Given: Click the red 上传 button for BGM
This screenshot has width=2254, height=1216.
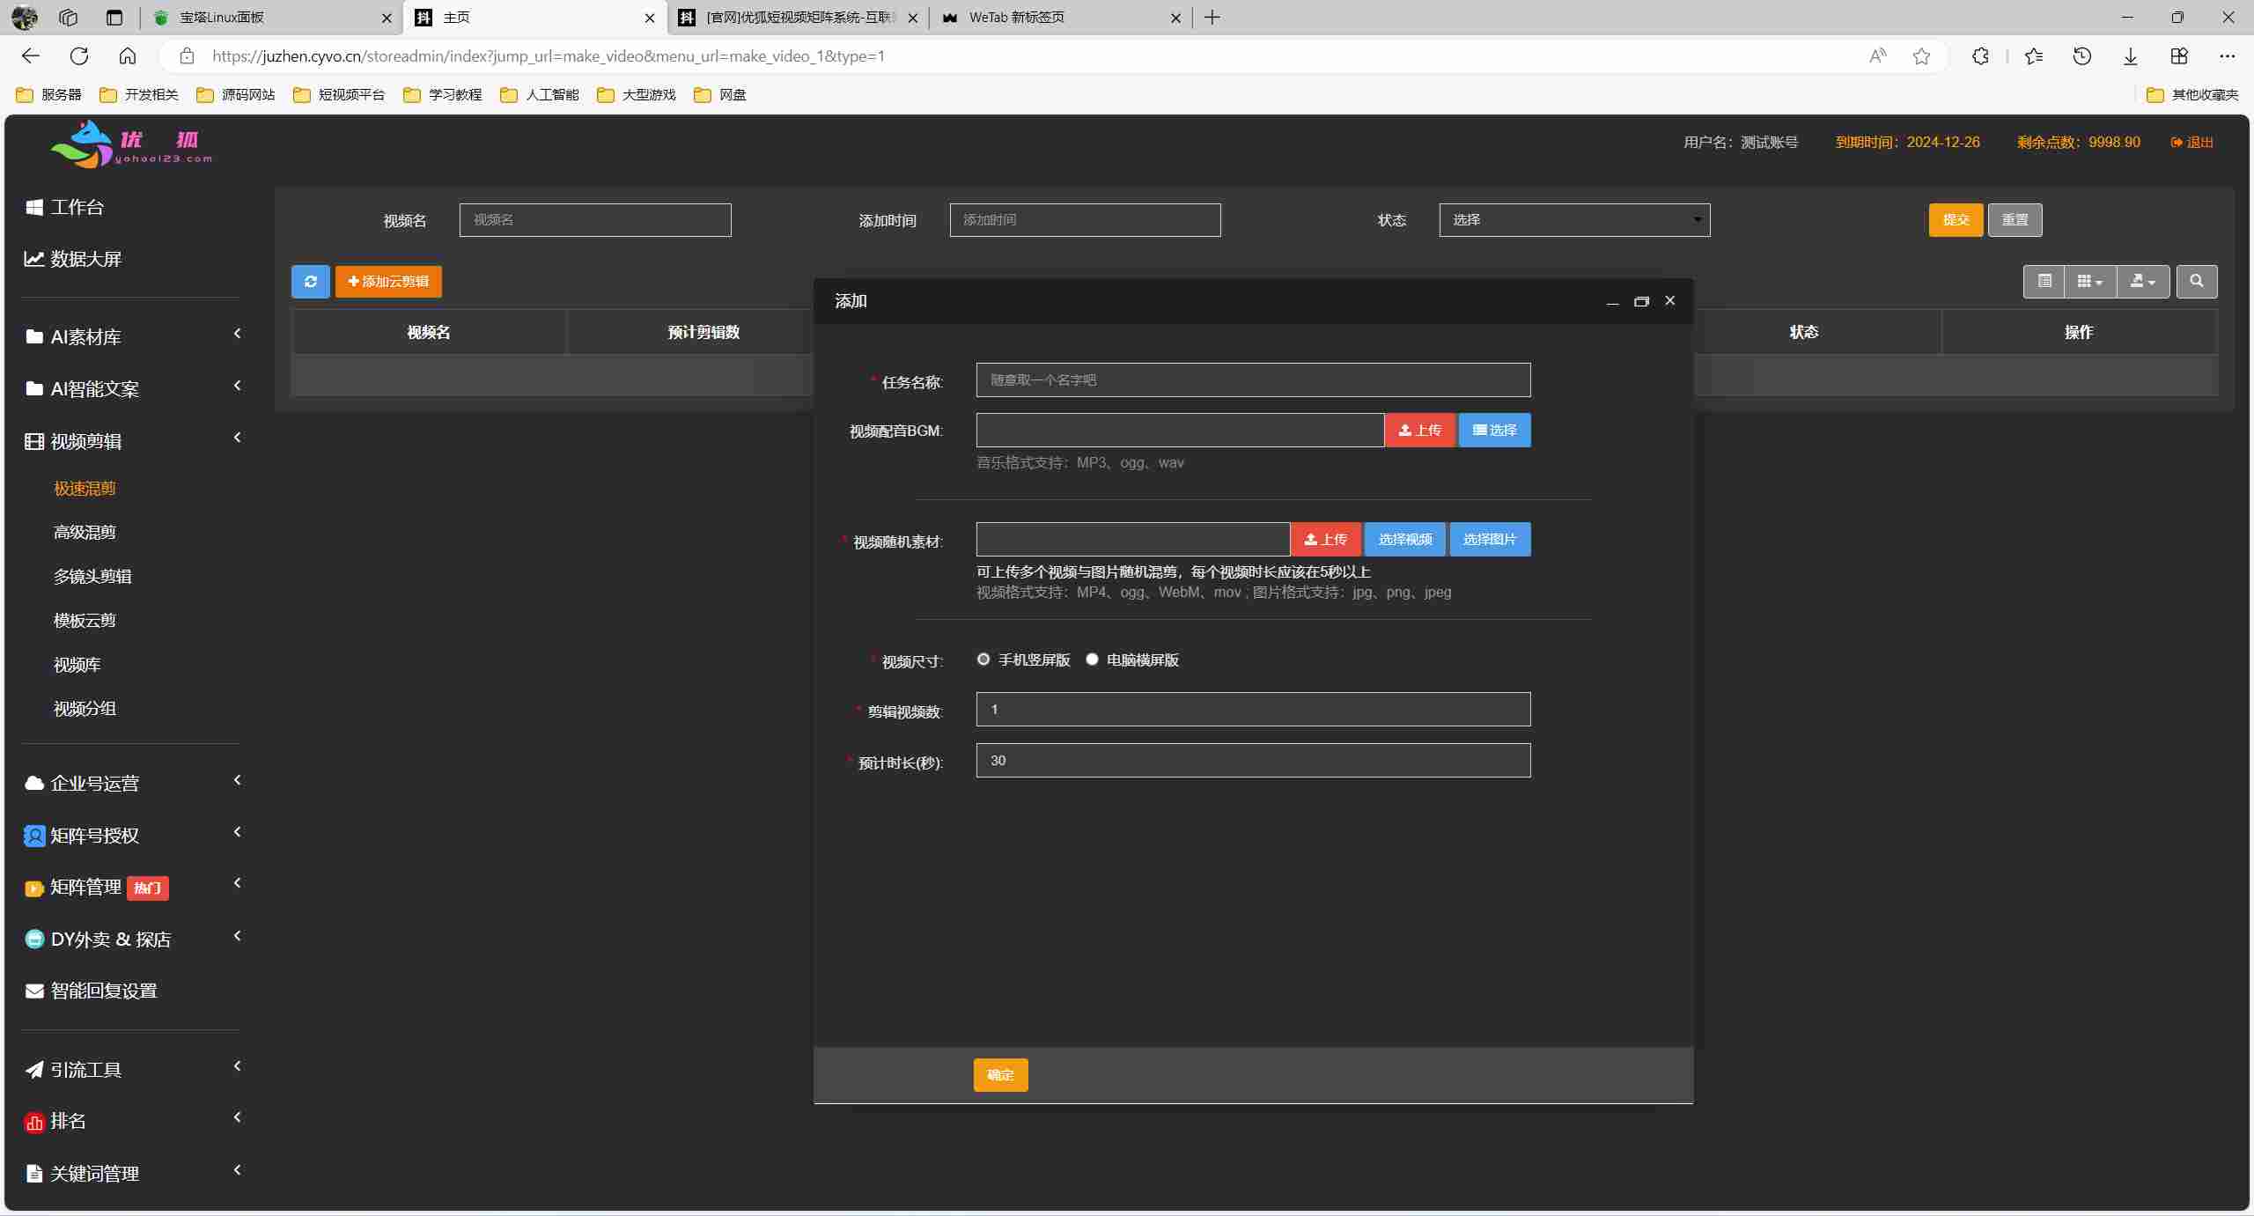Looking at the screenshot, I should (1419, 431).
